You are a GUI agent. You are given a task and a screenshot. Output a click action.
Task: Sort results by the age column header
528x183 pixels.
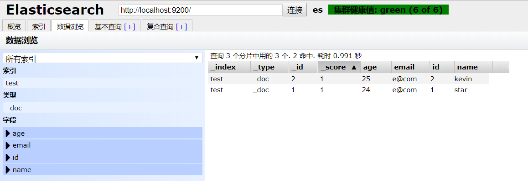coord(375,67)
